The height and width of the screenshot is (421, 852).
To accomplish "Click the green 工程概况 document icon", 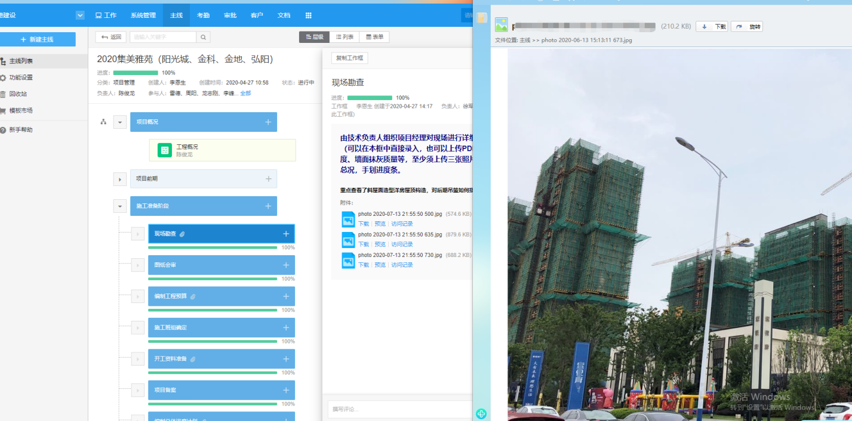I will pyautogui.click(x=165, y=150).
